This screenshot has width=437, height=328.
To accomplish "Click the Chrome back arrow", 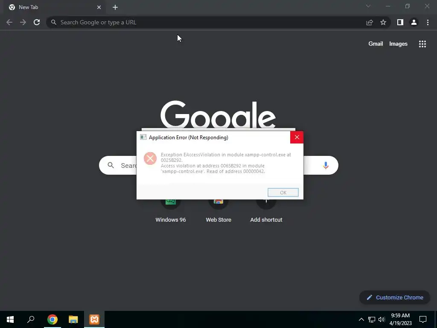I will point(9,22).
